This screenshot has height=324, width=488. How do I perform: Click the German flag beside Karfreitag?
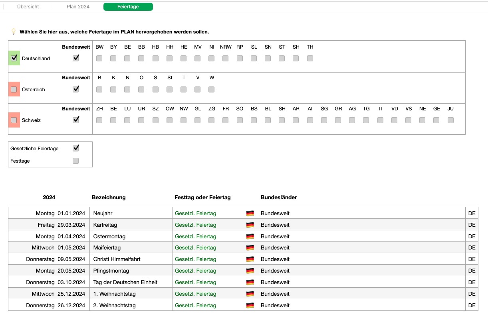[x=250, y=225]
